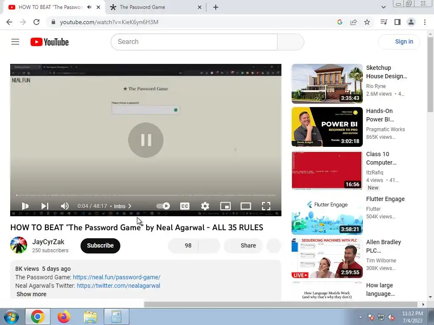Open the Power BI video thumbnail

point(327,127)
